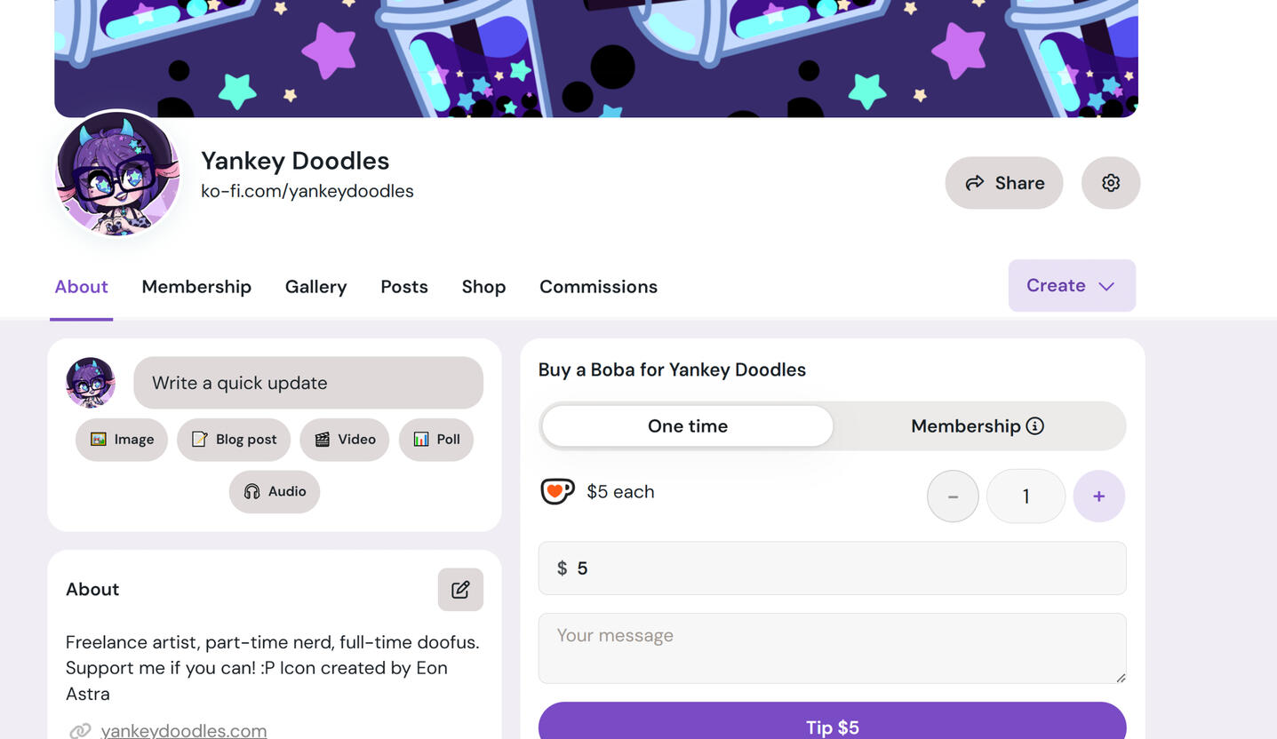Switch to the Gallery tab
The height and width of the screenshot is (739, 1277).
click(x=315, y=286)
